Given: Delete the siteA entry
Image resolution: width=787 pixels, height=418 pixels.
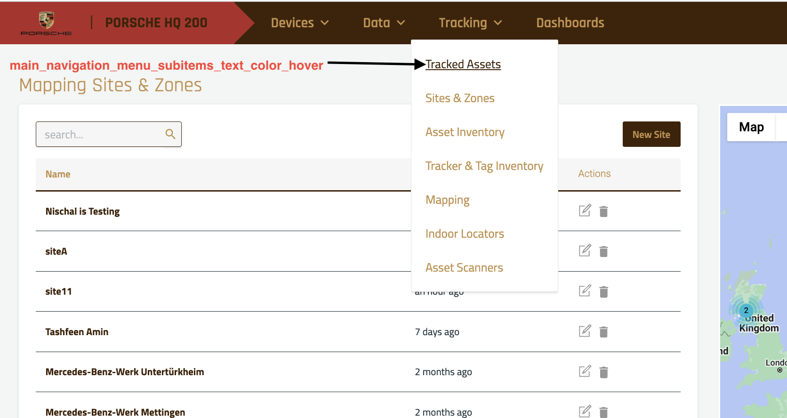Looking at the screenshot, I should tap(603, 251).
